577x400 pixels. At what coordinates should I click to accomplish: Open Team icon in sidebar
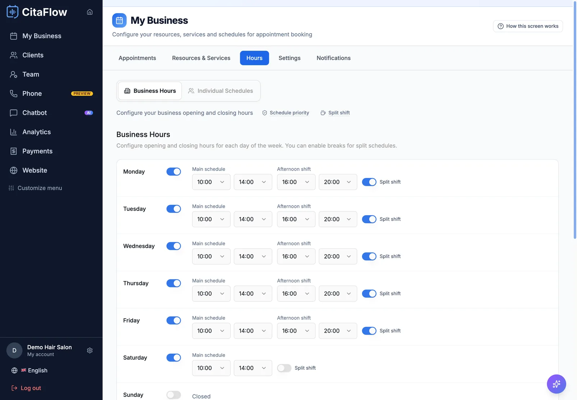click(14, 74)
